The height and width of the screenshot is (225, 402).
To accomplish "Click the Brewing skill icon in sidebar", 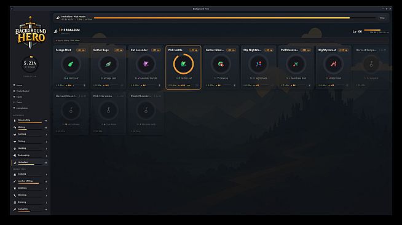I will coord(15,202).
